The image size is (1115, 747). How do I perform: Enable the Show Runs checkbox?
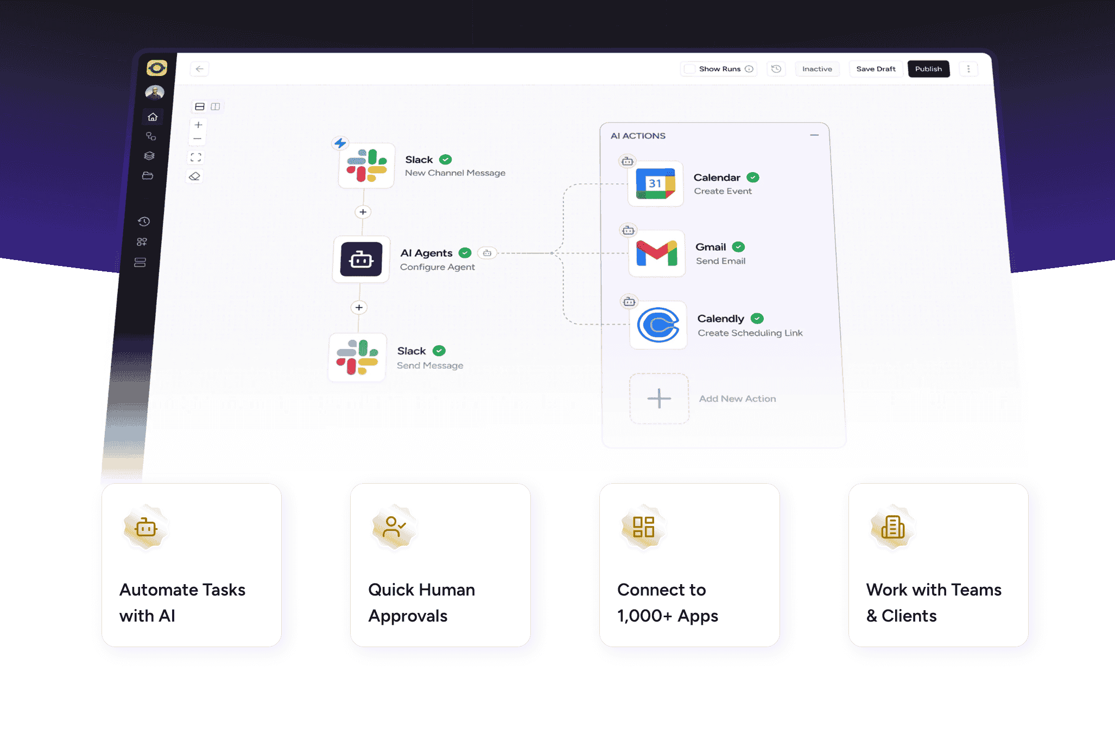point(689,68)
